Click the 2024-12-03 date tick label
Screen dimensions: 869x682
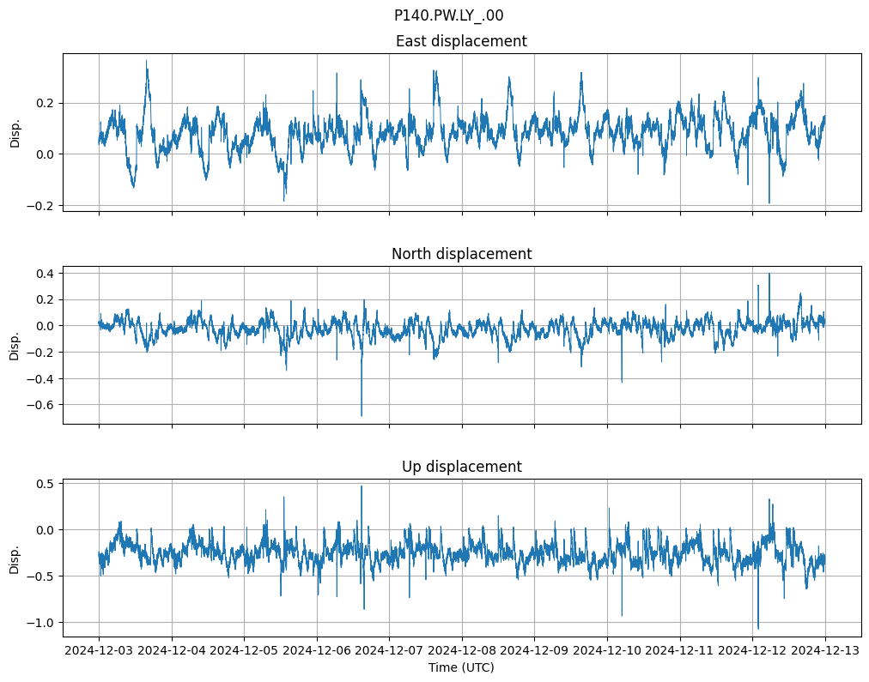pyautogui.click(x=99, y=650)
